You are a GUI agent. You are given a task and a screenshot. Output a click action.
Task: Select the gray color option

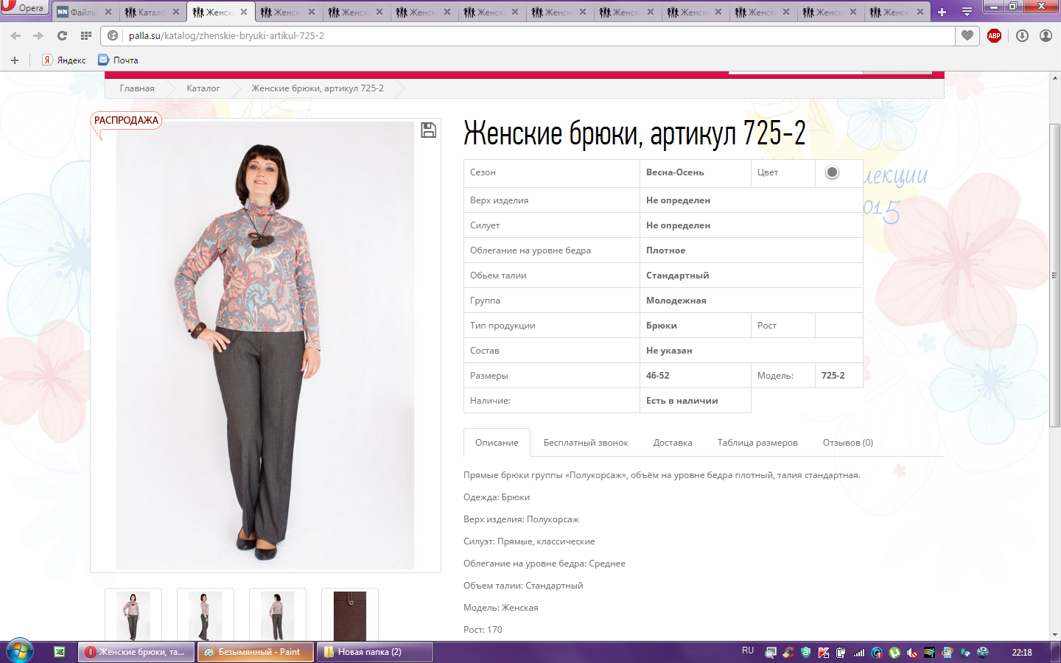click(x=832, y=172)
